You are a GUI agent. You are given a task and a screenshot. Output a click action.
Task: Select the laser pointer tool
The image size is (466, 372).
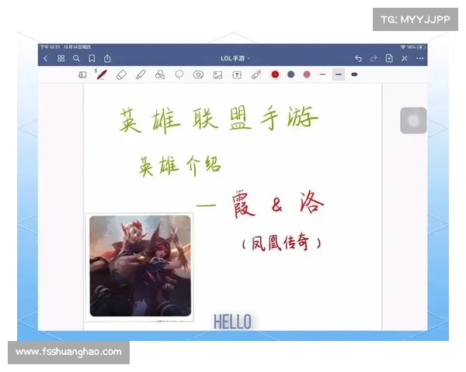(x=256, y=74)
